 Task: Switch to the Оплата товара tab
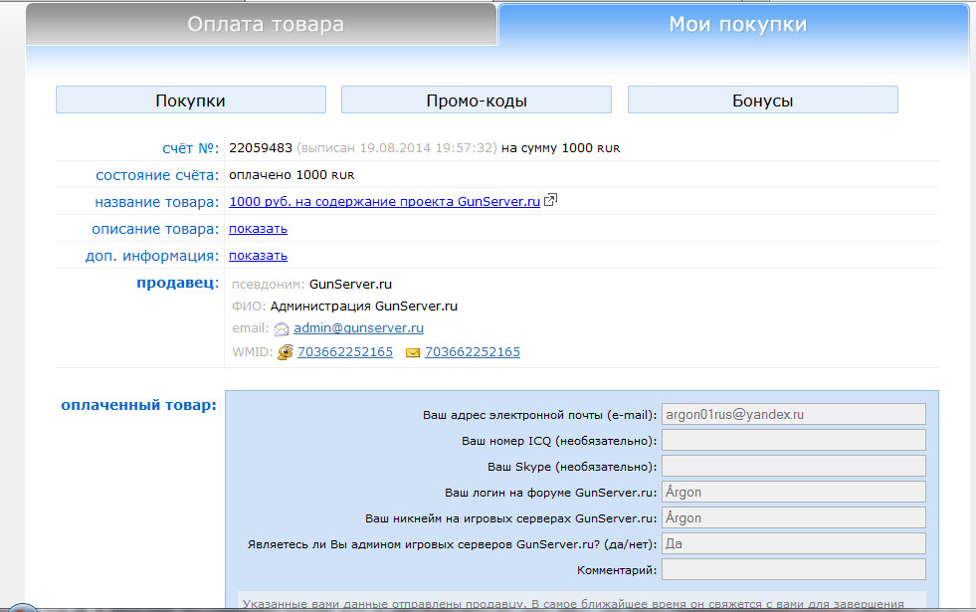pyautogui.click(x=266, y=25)
